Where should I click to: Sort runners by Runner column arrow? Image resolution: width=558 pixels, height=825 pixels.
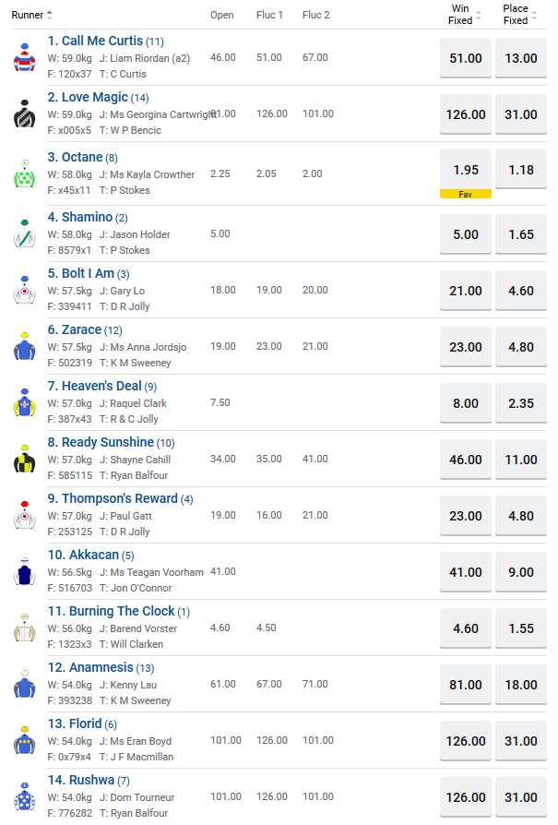click(x=50, y=15)
